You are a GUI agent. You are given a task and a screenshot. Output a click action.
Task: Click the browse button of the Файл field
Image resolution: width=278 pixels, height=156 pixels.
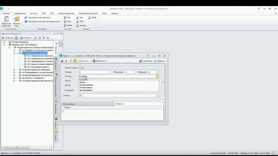point(157,95)
